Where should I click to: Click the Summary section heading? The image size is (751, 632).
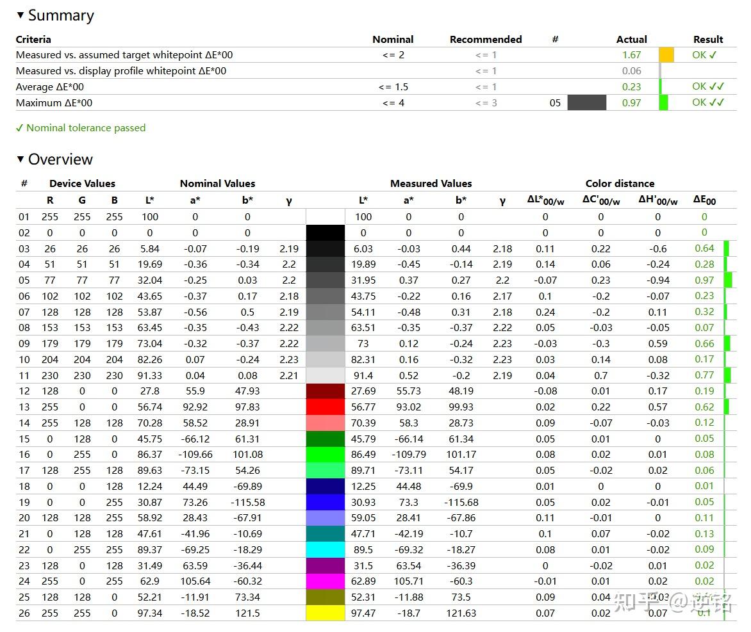tap(61, 15)
